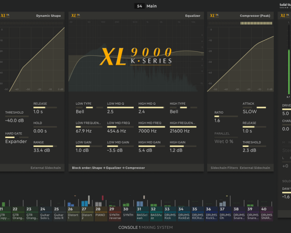The height and width of the screenshot is (233, 291).
Task: Adjust the compressor Ratio slider at 1.6
Action: coord(226,116)
